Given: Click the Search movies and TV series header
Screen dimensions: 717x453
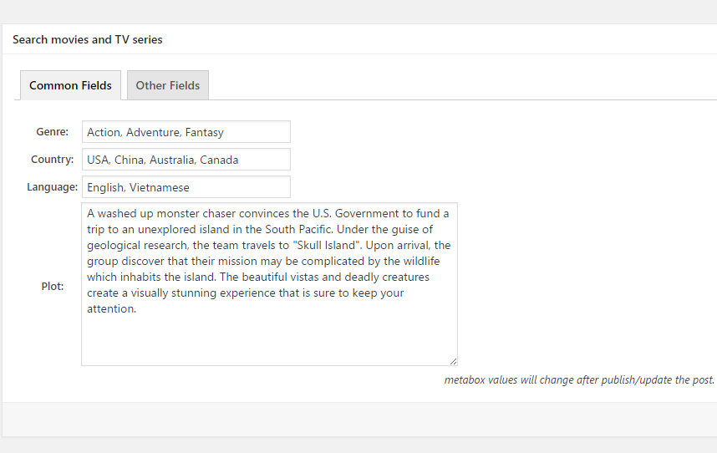Looking at the screenshot, I should coord(88,40).
